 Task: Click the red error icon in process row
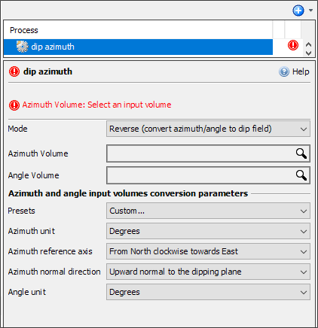293,45
